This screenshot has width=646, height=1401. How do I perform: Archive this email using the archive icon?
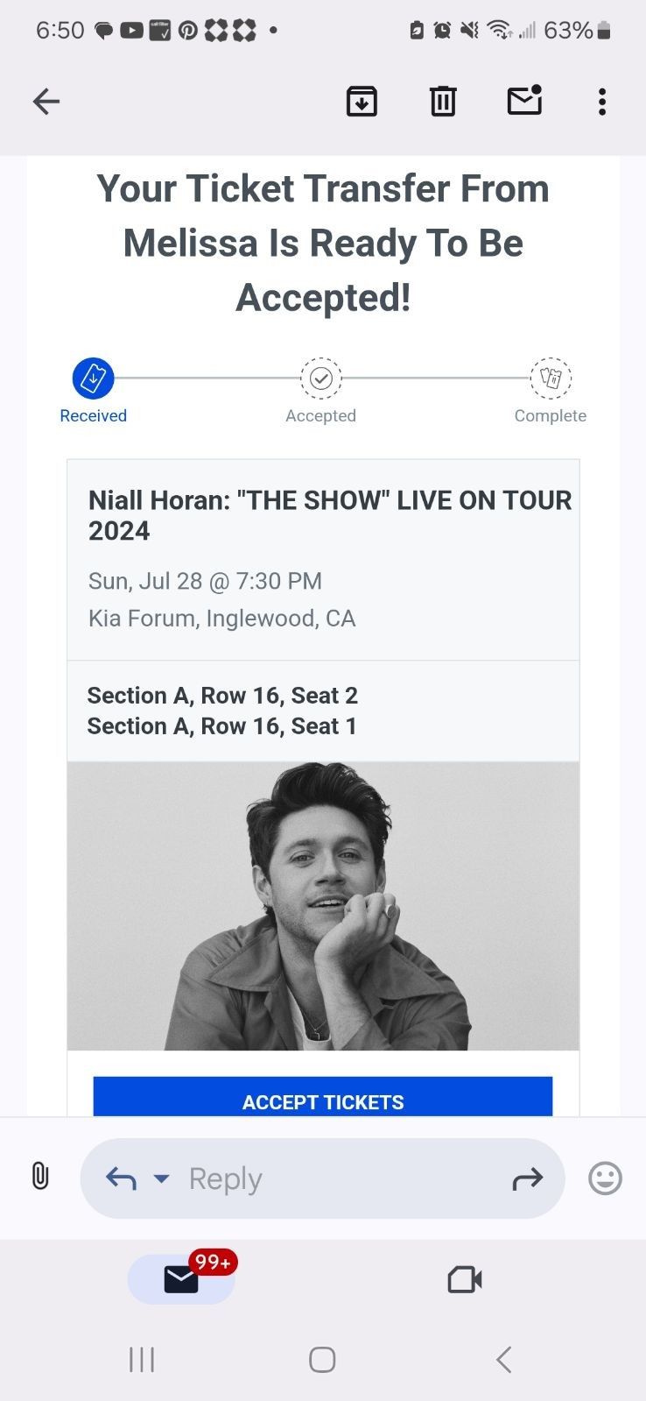click(362, 101)
